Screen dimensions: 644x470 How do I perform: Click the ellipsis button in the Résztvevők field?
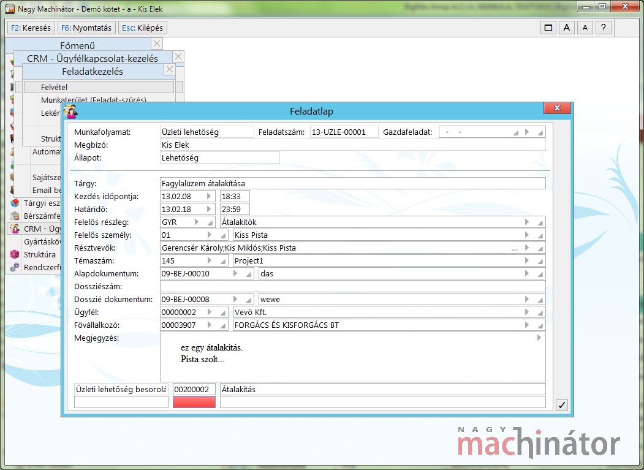515,249
